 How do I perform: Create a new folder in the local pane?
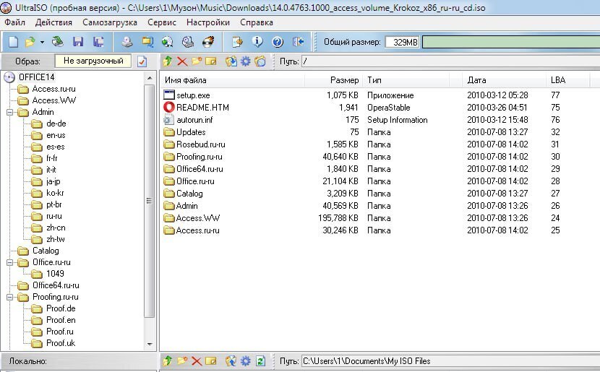click(182, 361)
